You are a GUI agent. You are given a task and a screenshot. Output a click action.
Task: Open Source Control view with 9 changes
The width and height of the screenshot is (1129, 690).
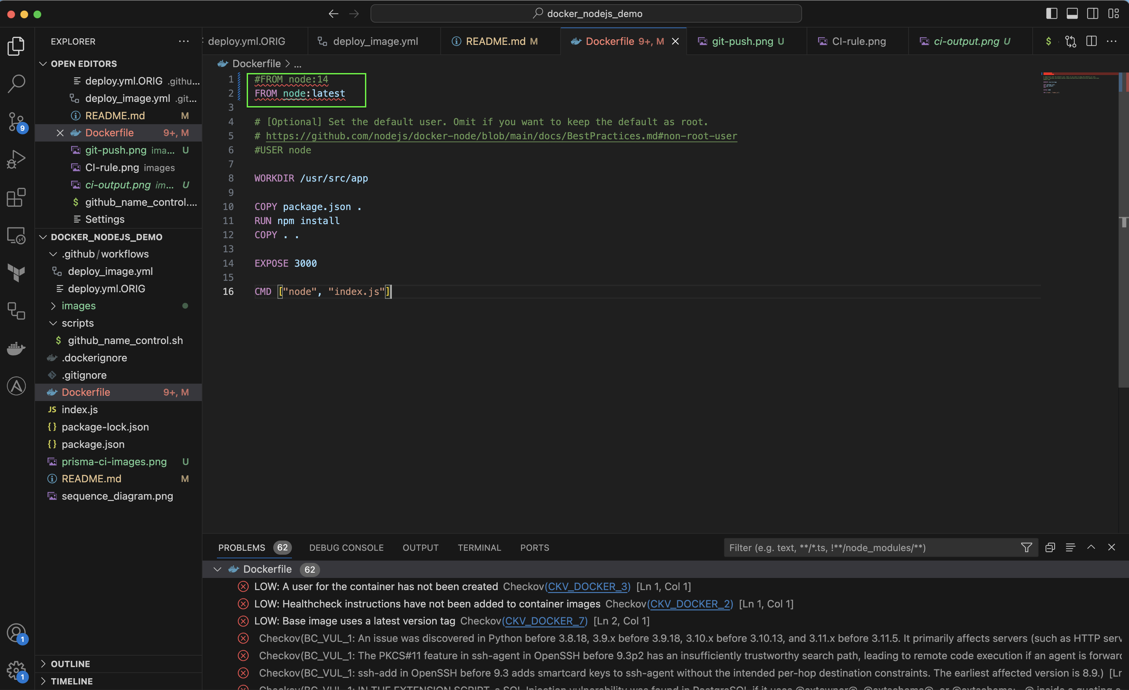point(16,122)
